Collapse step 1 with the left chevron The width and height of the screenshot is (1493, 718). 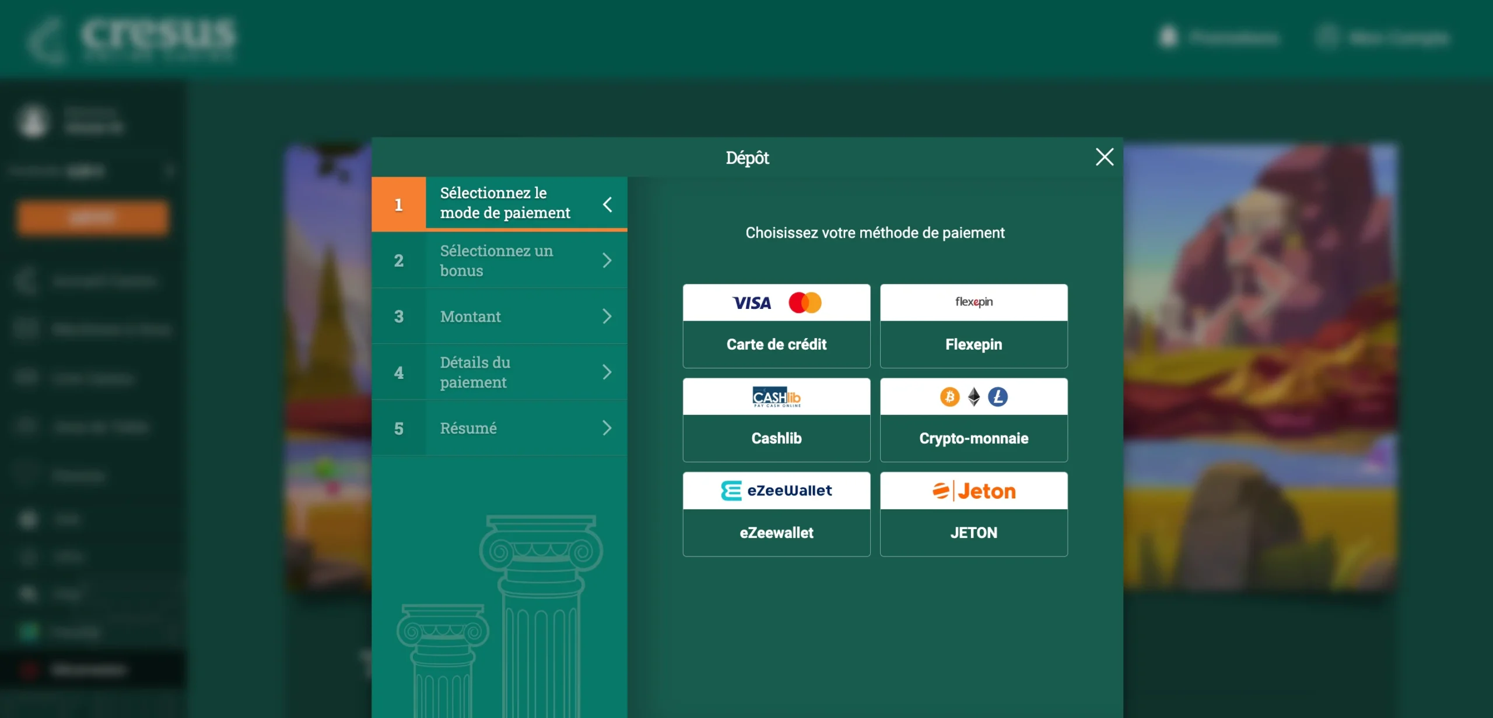point(607,204)
